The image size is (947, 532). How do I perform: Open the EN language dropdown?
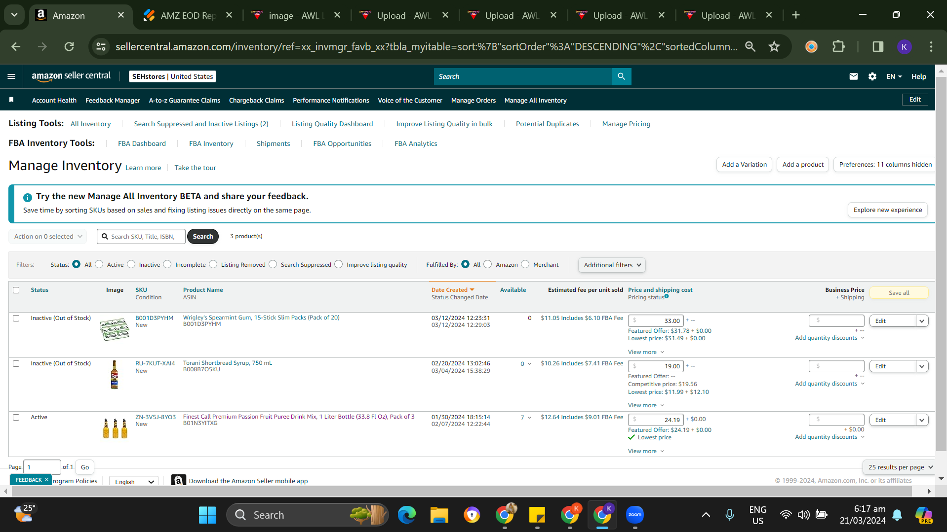click(x=894, y=76)
